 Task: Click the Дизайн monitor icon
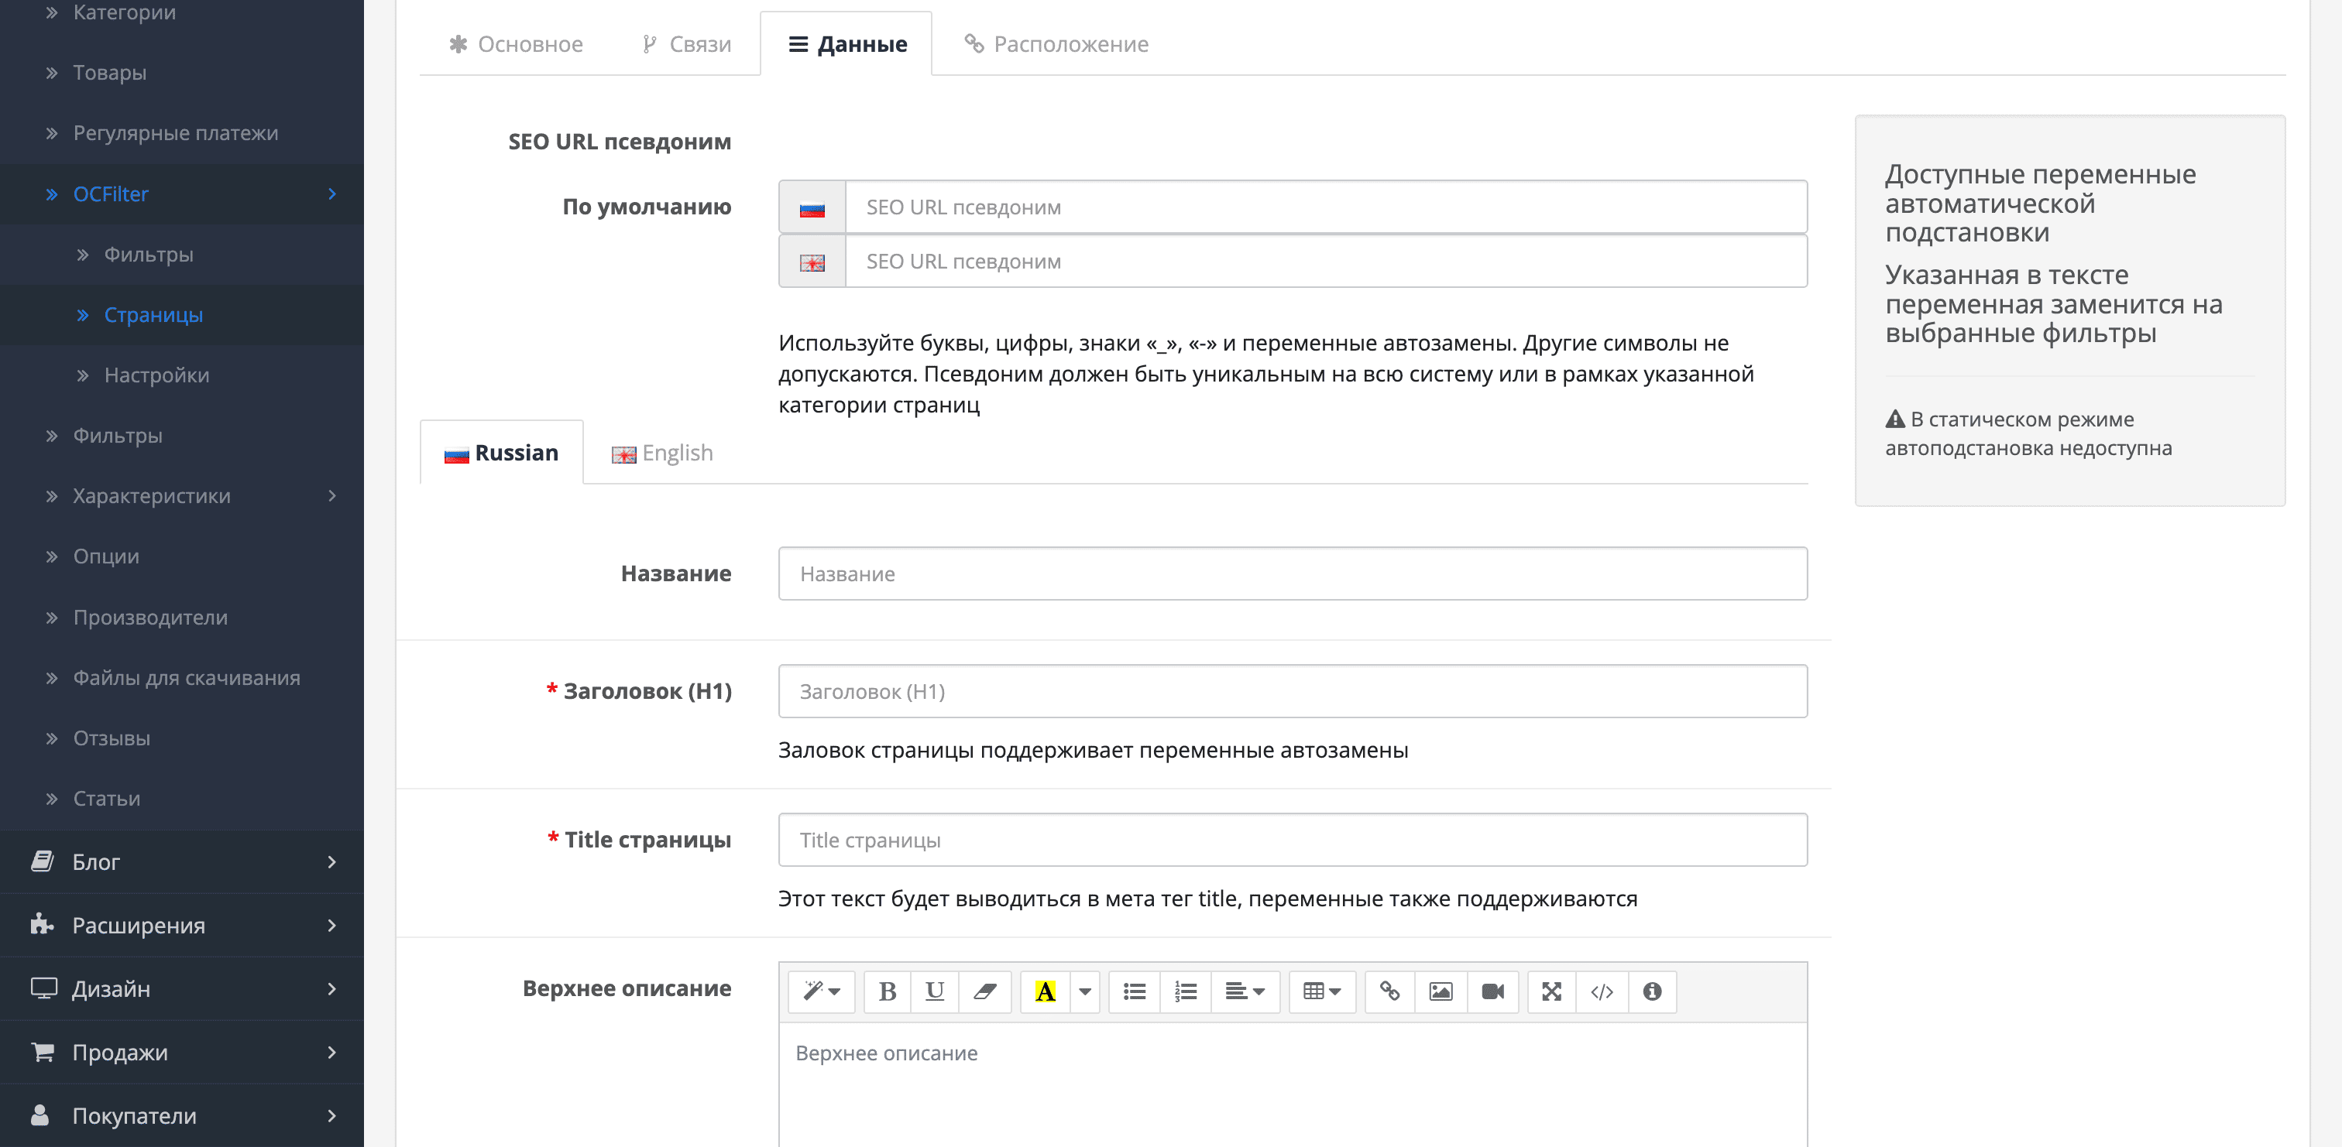click(43, 988)
